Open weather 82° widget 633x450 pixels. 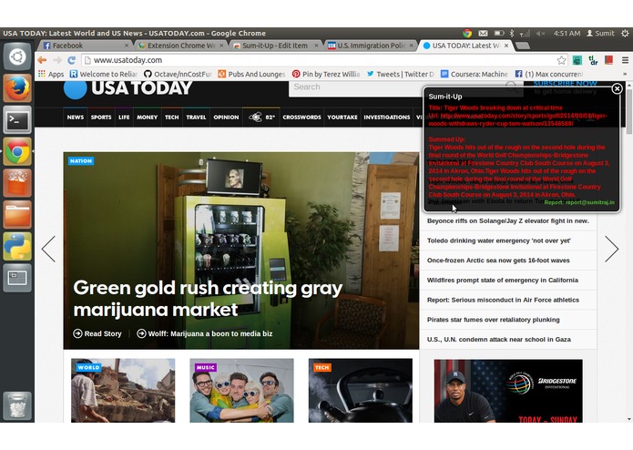pyautogui.click(x=261, y=117)
